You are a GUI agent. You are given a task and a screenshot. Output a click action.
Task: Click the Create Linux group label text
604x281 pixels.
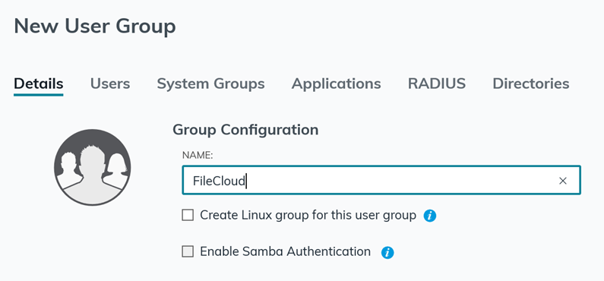(x=308, y=215)
